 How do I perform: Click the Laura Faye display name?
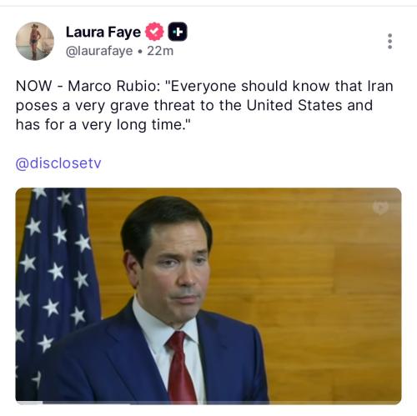point(103,33)
